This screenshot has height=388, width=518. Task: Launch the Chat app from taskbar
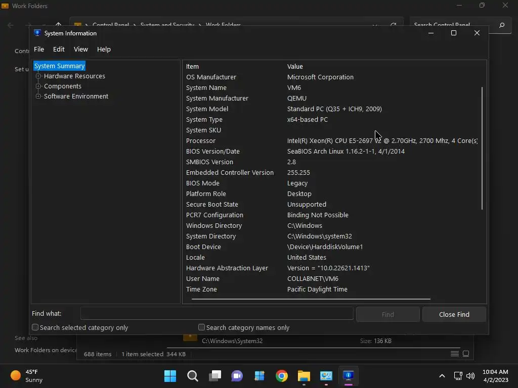pyautogui.click(x=237, y=376)
